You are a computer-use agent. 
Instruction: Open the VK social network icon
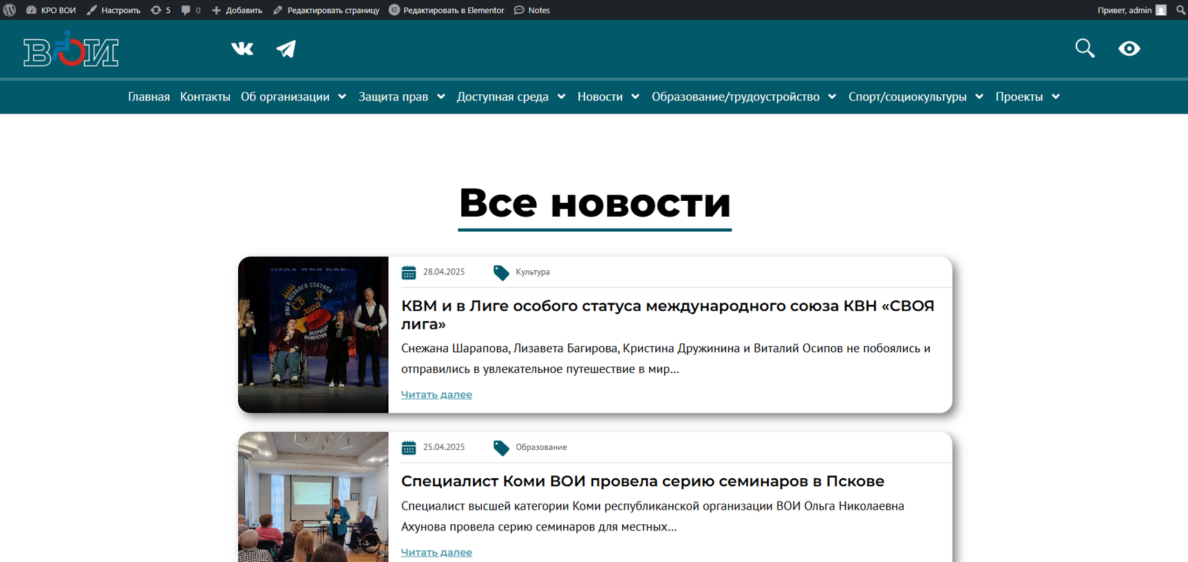242,49
